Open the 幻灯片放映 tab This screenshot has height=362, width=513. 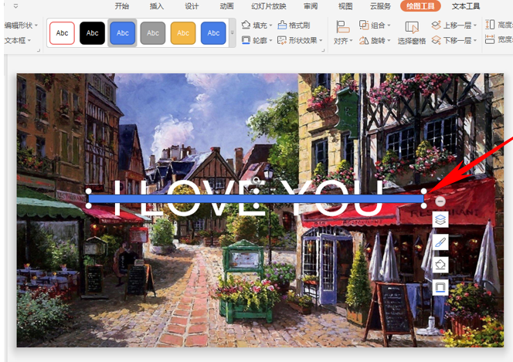coord(269,6)
